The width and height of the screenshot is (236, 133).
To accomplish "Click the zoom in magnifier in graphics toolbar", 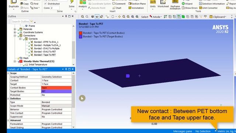I will pyautogui.click(x=83, y=17).
